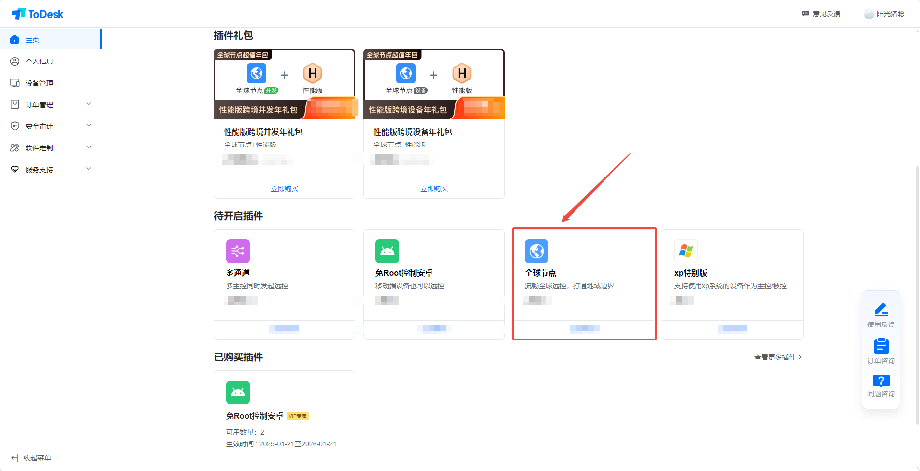Viewport: 920px width, 471px height.
Task: Click the 免Root控制安卓 icon under 已购买插件
Action: (x=238, y=392)
